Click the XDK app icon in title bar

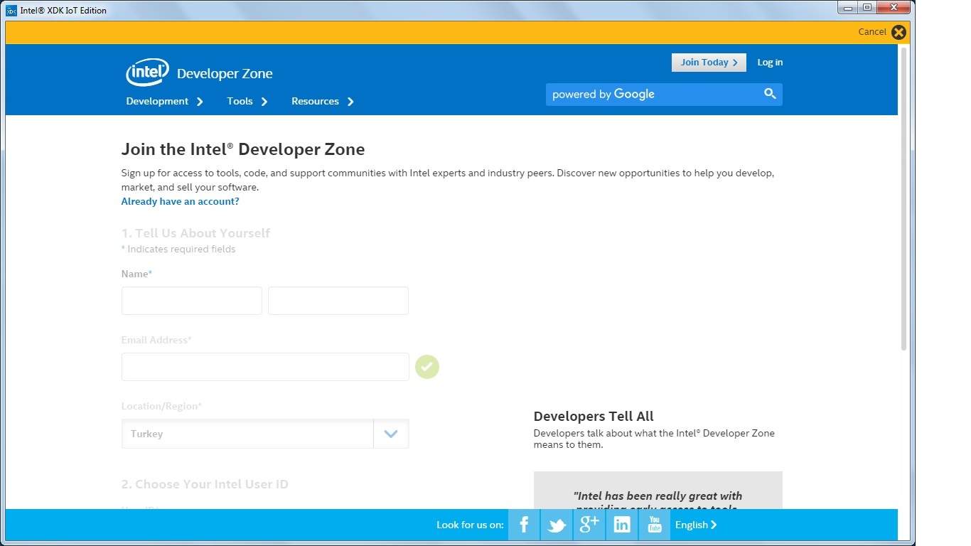(11, 11)
